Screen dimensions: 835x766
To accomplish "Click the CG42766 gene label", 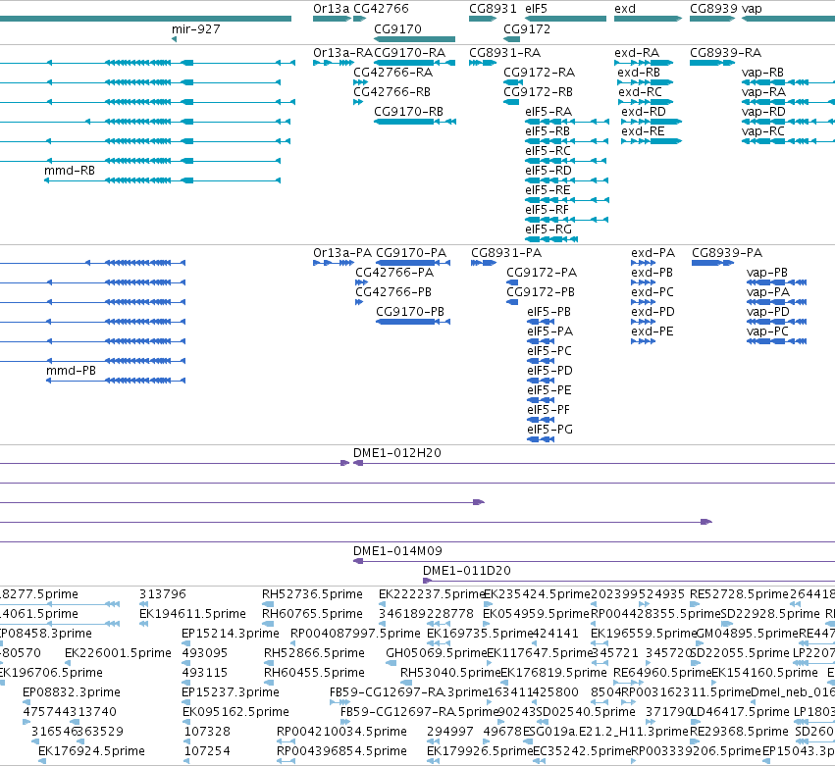I will 382,9.
